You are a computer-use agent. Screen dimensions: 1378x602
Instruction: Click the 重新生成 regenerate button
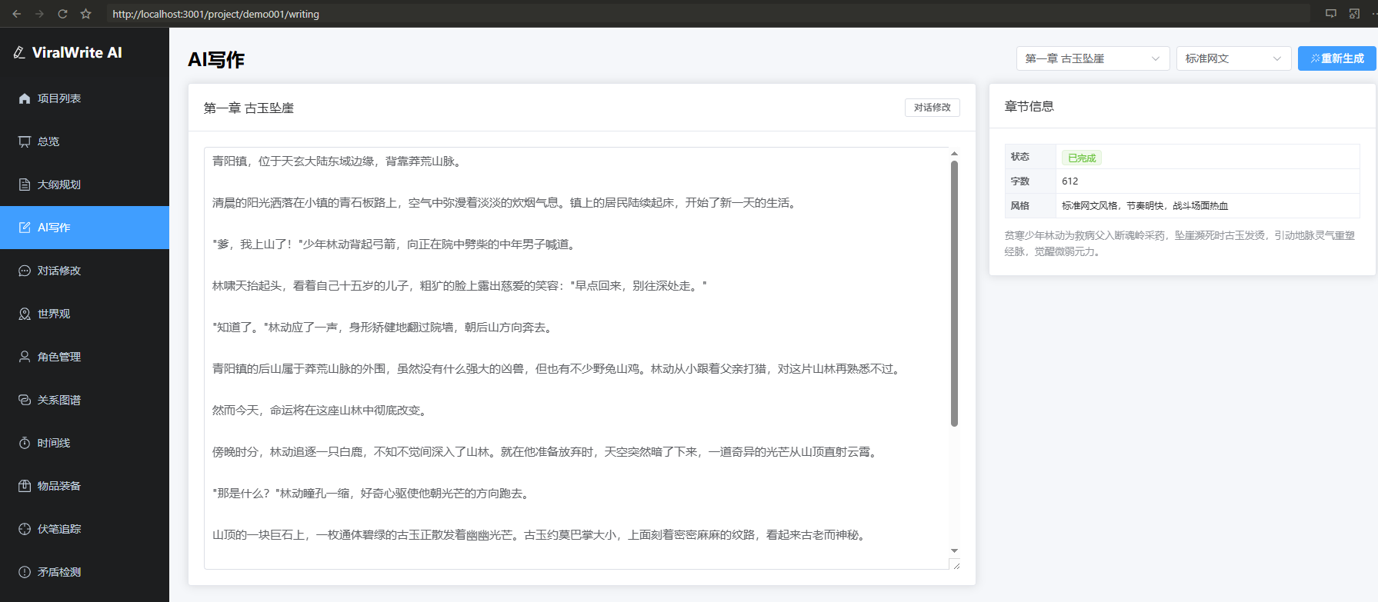[1337, 58]
